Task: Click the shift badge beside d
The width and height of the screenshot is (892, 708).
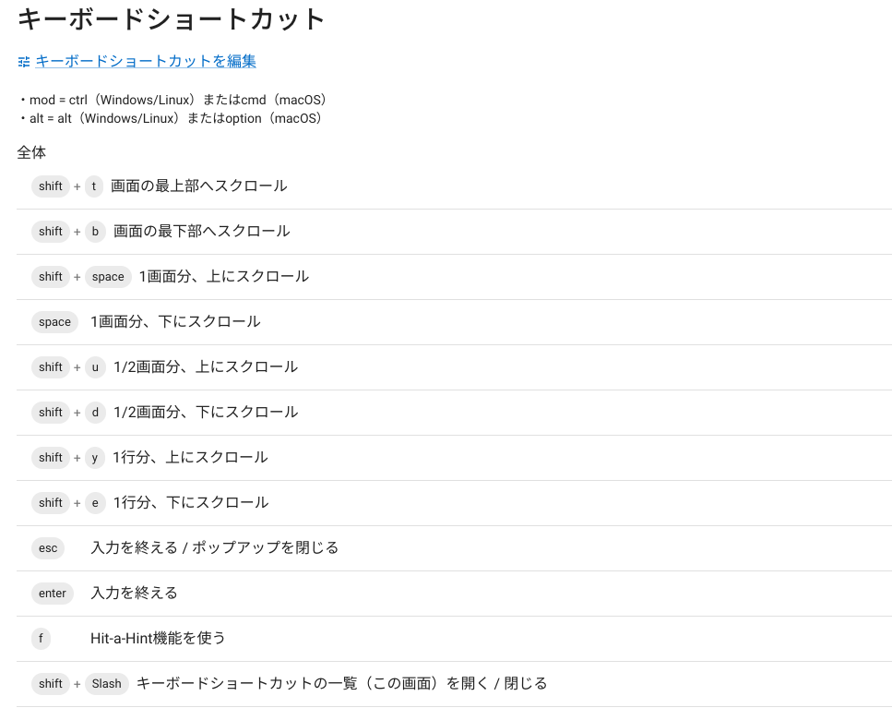Action: coord(51,413)
